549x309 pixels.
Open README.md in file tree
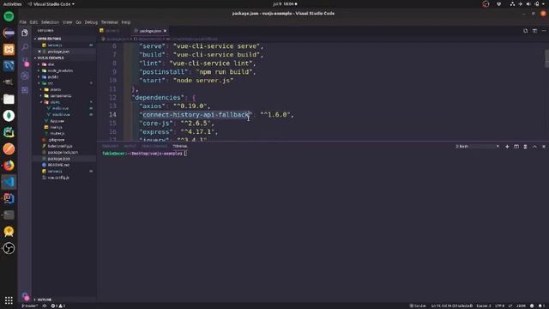pos(58,165)
